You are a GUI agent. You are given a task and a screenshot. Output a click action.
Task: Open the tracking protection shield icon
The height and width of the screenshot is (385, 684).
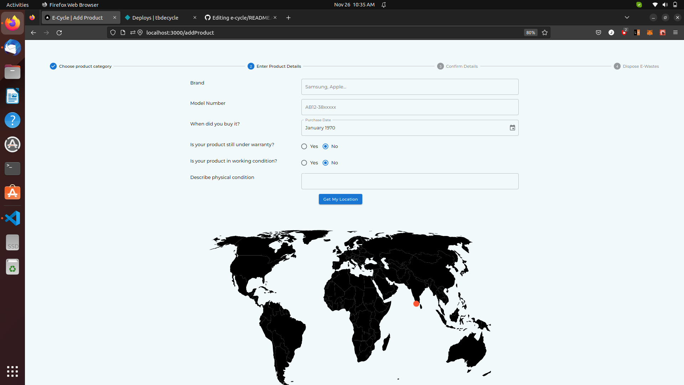[x=113, y=32]
